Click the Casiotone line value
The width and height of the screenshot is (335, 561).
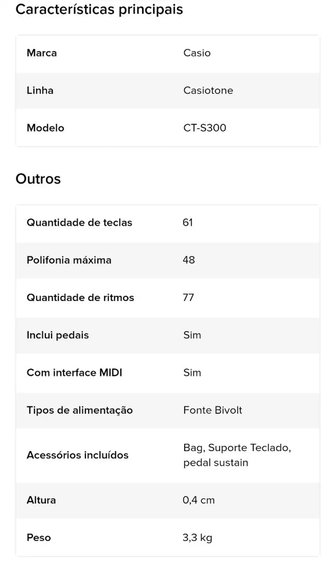[208, 91]
